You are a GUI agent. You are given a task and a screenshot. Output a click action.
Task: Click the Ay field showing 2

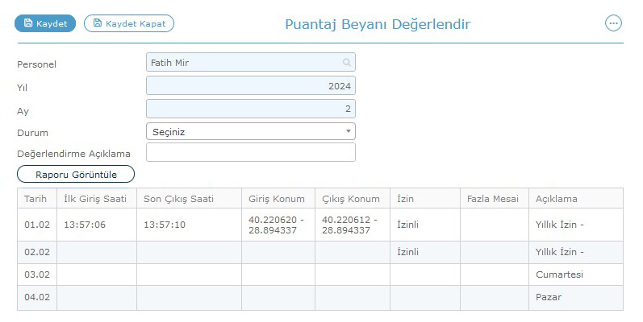pos(251,109)
